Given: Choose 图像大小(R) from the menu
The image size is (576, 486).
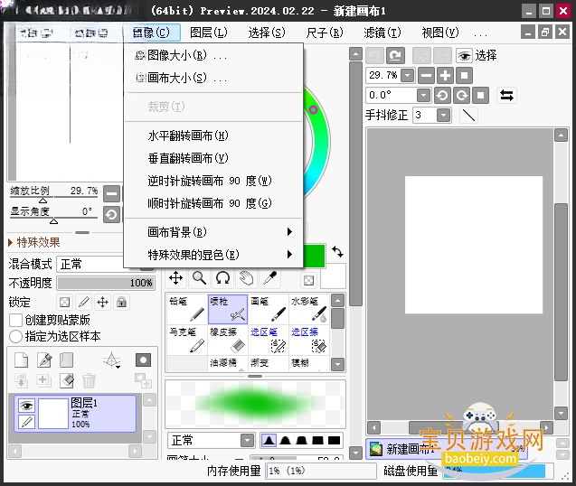Looking at the screenshot, I should coord(213,55).
